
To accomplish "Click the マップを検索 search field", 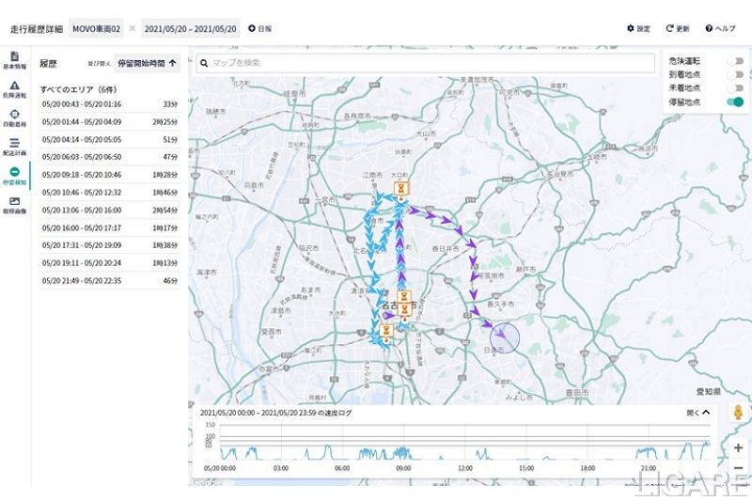I will [x=425, y=63].
